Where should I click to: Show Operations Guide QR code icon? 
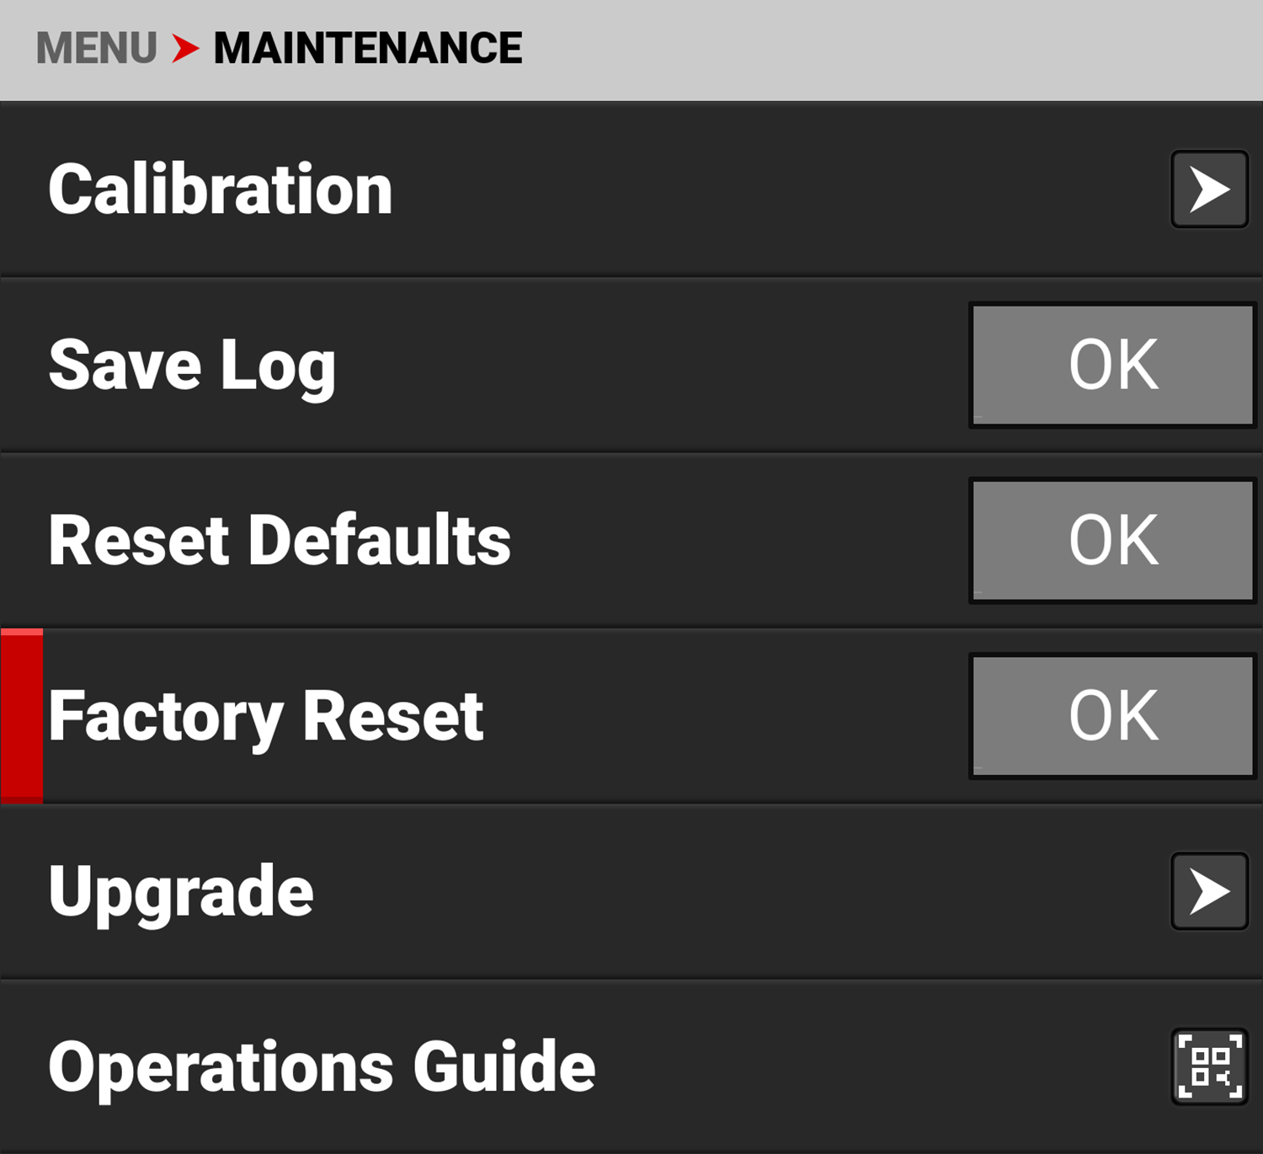coord(1209,1066)
